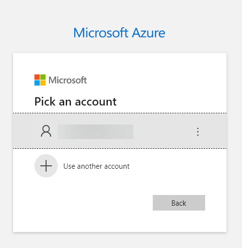Click the 'Pick an account' heading
Viewport: 242px width, 248px height.
(x=76, y=102)
